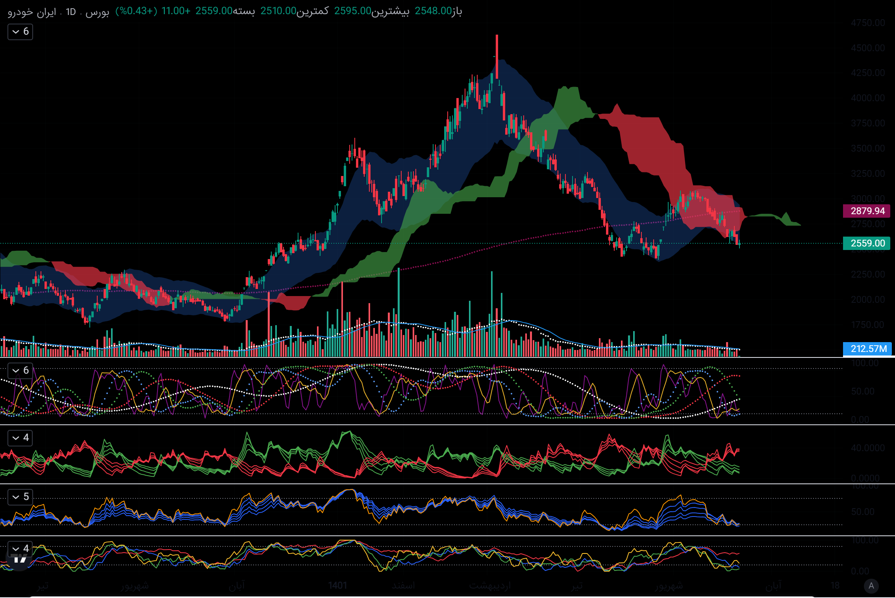Click the change value 11.00+
The image size is (895, 598).
click(x=176, y=11)
